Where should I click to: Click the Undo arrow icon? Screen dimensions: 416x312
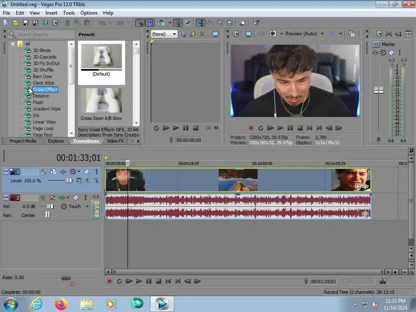[102, 23]
